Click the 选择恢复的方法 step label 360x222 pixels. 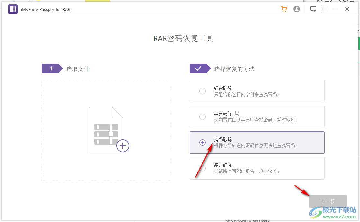(234, 69)
